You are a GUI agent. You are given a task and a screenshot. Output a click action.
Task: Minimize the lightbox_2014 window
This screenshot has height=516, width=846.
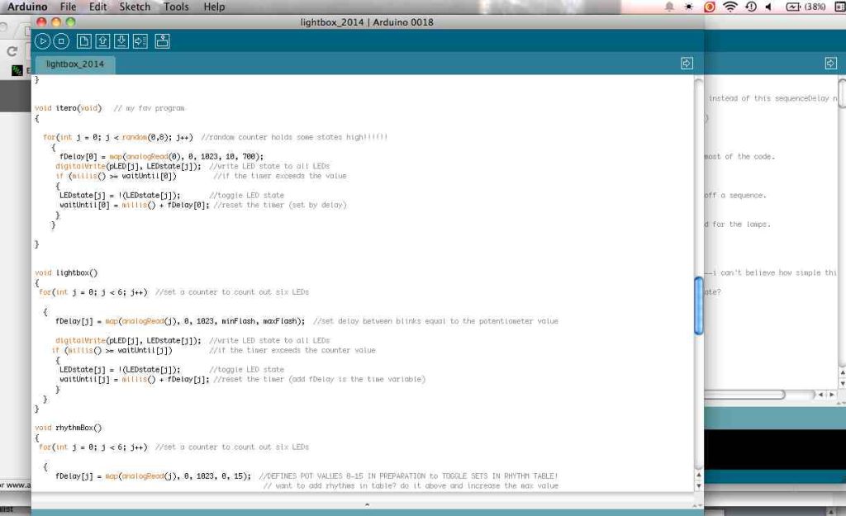(x=56, y=22)
